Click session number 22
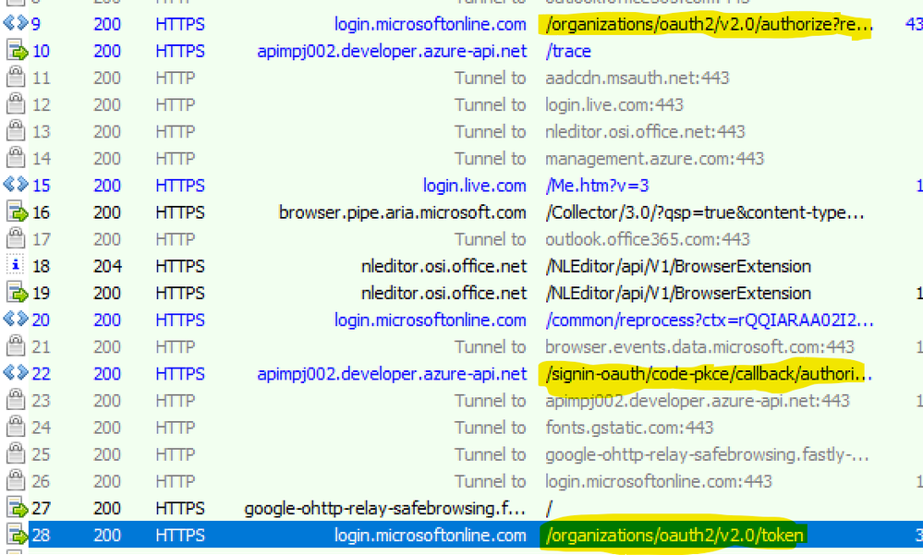This screenshot has width=923, height=555. pyautogui.click(x=41, y=374)
